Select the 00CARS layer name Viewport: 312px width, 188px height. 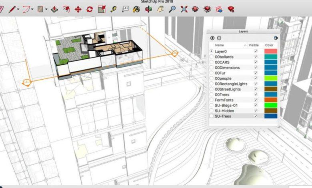222,62
